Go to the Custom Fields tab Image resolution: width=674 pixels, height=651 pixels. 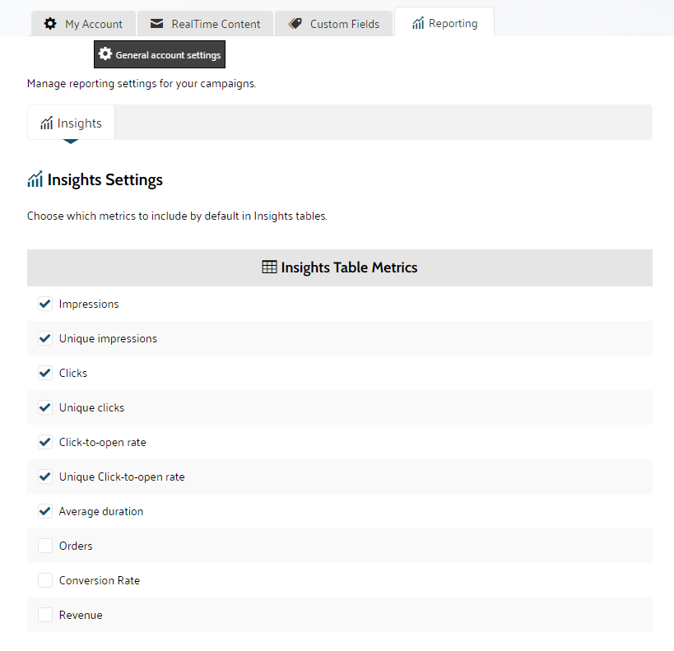click(335, 24)
